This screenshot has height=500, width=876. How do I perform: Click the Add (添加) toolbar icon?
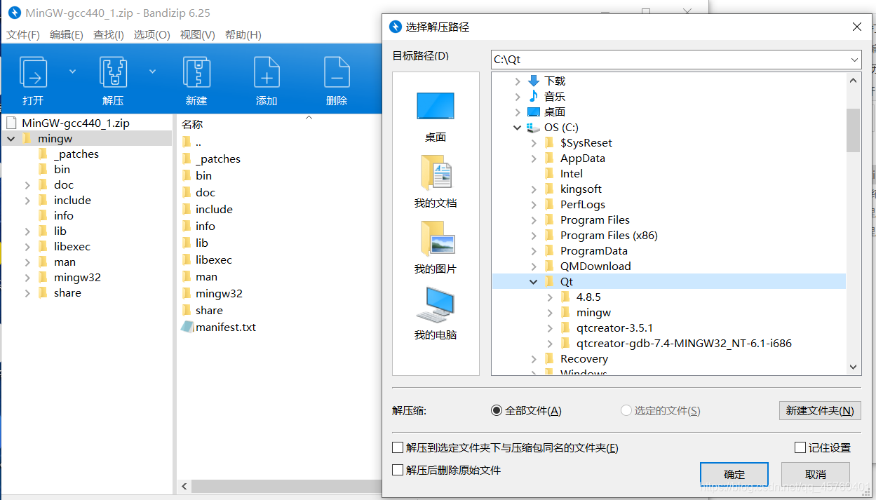click(267, 72)
